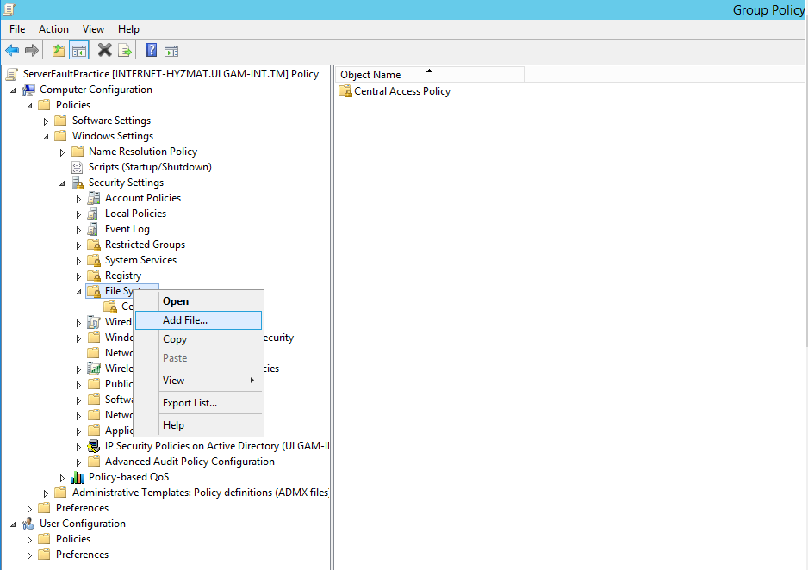Click the System Services folder icon
The image size is (808, 570).
[x=94, y=260]
